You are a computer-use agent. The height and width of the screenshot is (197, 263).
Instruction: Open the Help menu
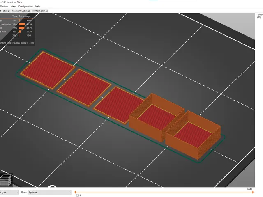pyautogui.click(x=38, y=7)
